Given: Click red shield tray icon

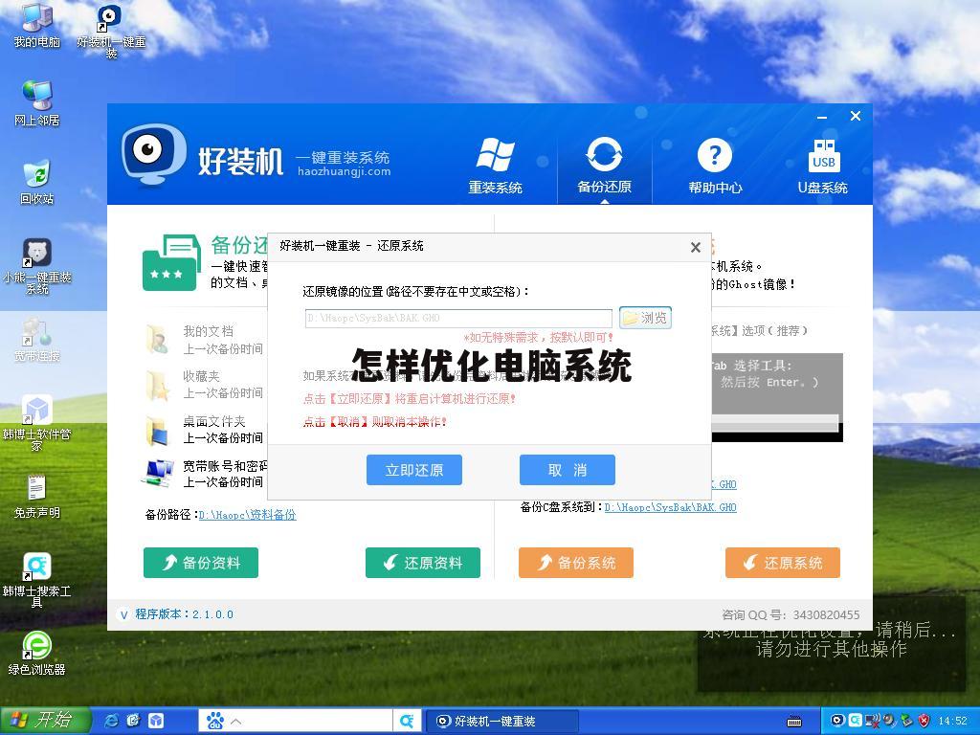Looking at the screenshot, I should (x=924, y=721).
